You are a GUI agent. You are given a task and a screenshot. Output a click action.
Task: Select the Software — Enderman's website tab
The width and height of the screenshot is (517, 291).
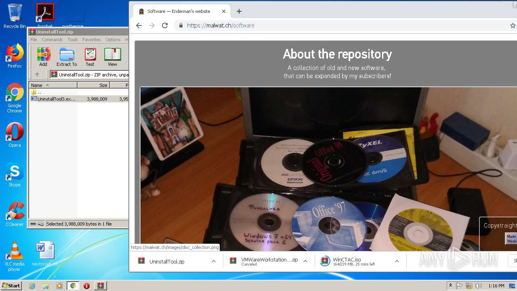tap(179, 11)
